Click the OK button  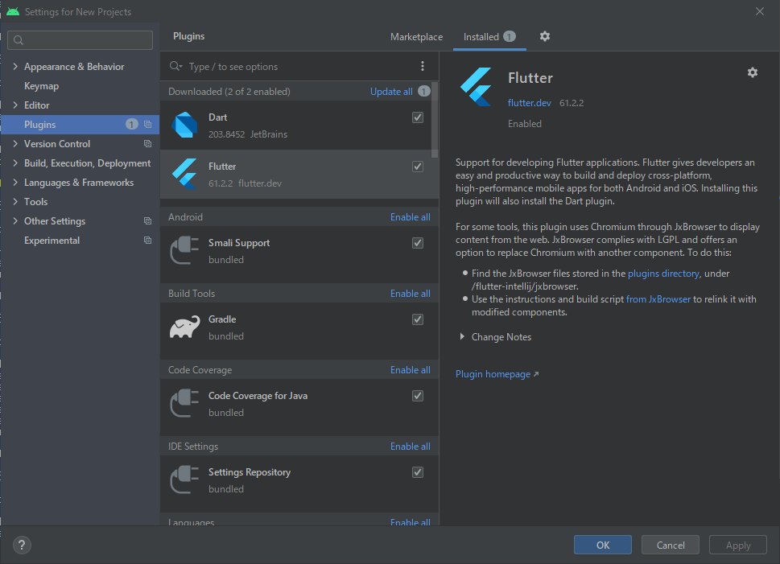pos(602,545)
